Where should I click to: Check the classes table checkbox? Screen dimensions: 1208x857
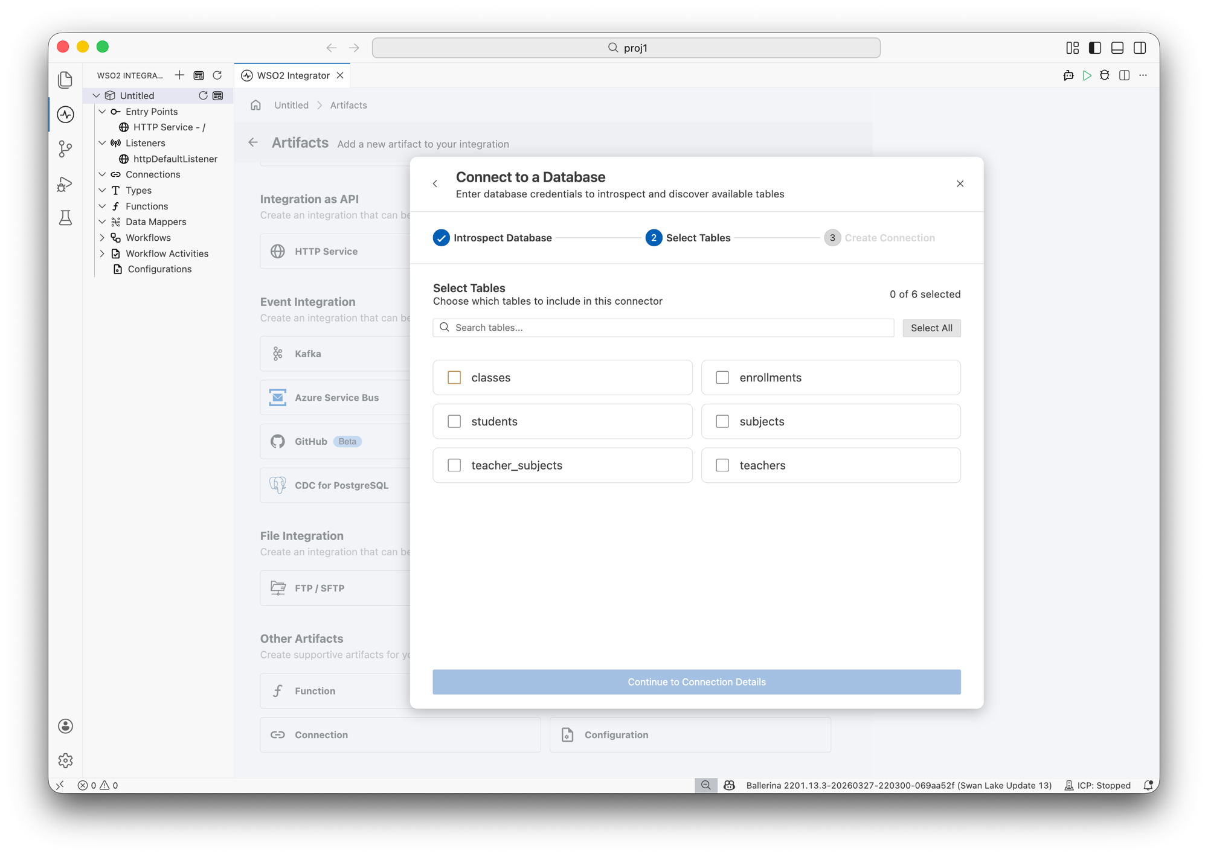pos(454,378)
